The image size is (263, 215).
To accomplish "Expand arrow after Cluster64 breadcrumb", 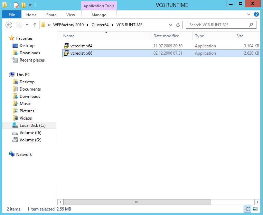I will [113, 25].
